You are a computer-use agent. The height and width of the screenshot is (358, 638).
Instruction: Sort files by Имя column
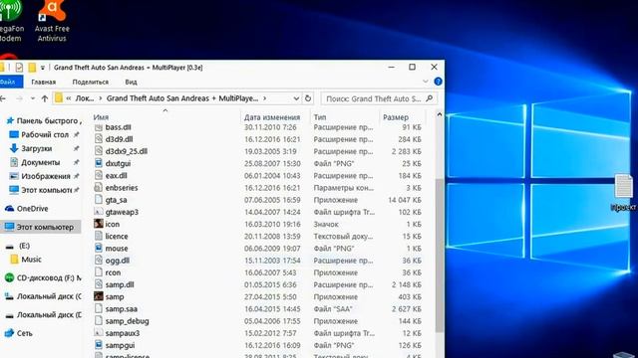pyautogui.click(x=101, y=117)
